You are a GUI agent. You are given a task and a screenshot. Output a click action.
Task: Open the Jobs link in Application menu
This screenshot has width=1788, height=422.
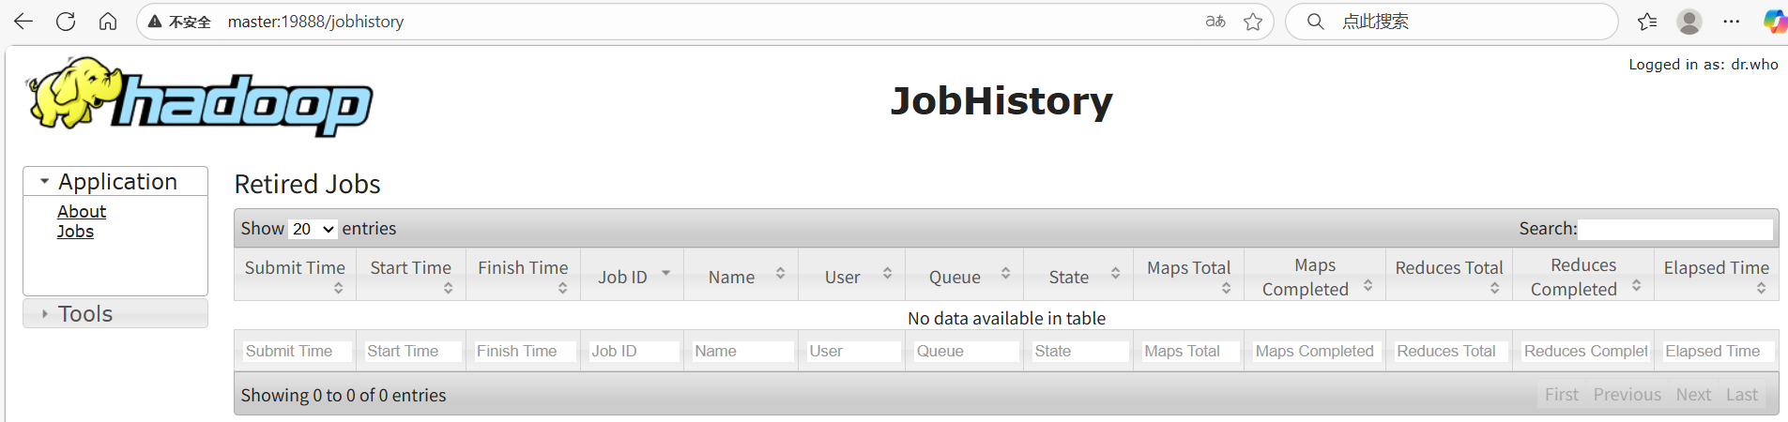(x=75, y=231)
